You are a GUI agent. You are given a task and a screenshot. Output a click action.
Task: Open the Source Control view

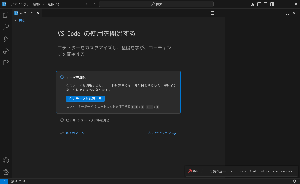click(x=6, y=39)
